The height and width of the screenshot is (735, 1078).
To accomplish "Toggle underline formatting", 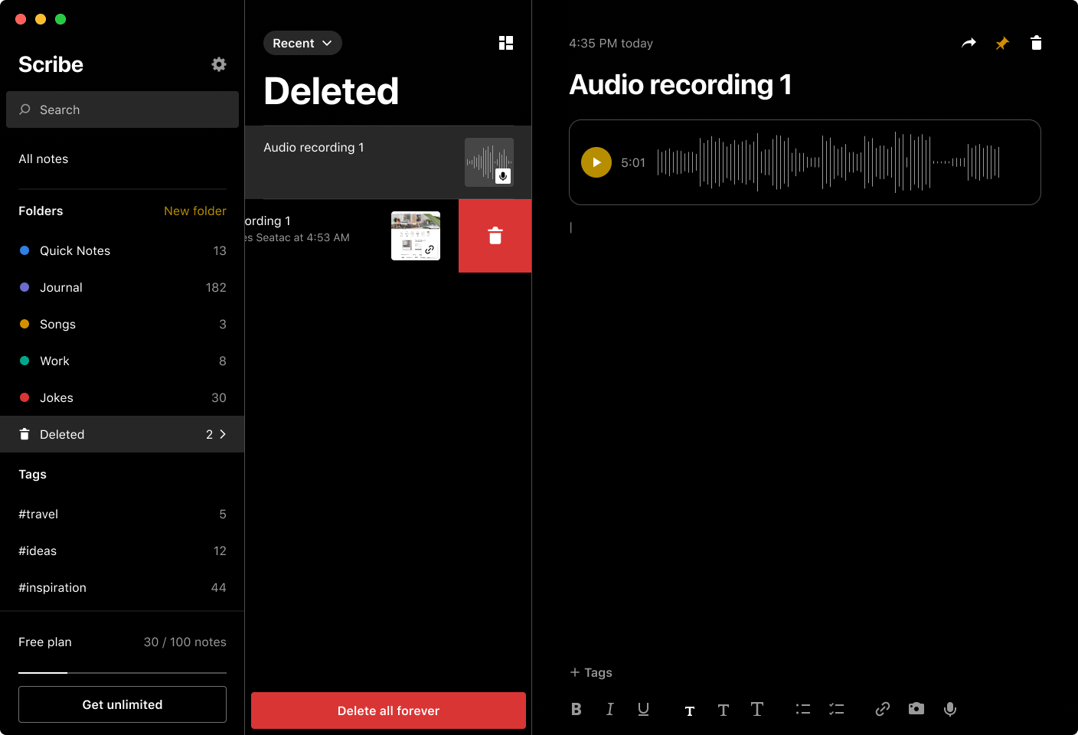I will tap(643, 709).
